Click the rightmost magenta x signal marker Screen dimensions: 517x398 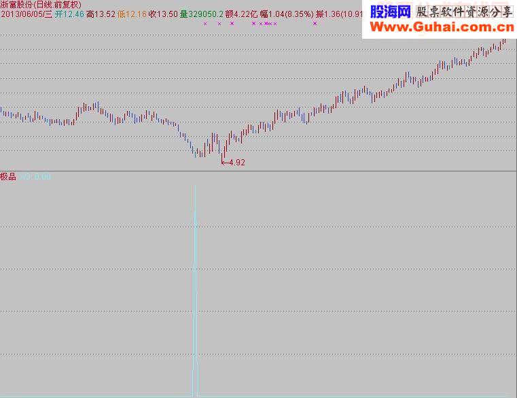pyautogui.click(x=315, y=23)
